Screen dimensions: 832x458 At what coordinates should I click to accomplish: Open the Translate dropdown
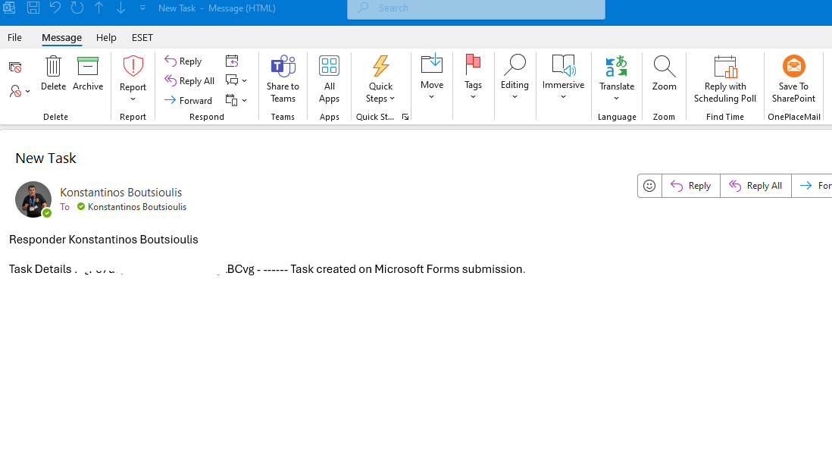click(617, 79)
